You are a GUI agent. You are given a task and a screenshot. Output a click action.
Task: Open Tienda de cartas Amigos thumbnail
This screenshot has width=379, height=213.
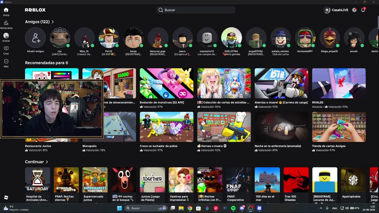pyautogui.click(x=339, y=127)
